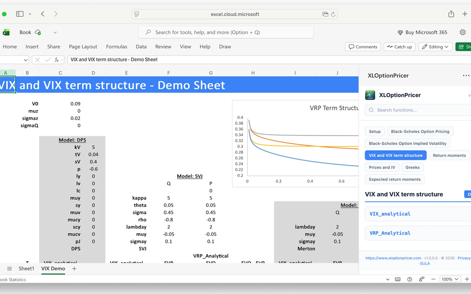
Task: Click the Excel app logo
Action: click(x=6, y=32)
